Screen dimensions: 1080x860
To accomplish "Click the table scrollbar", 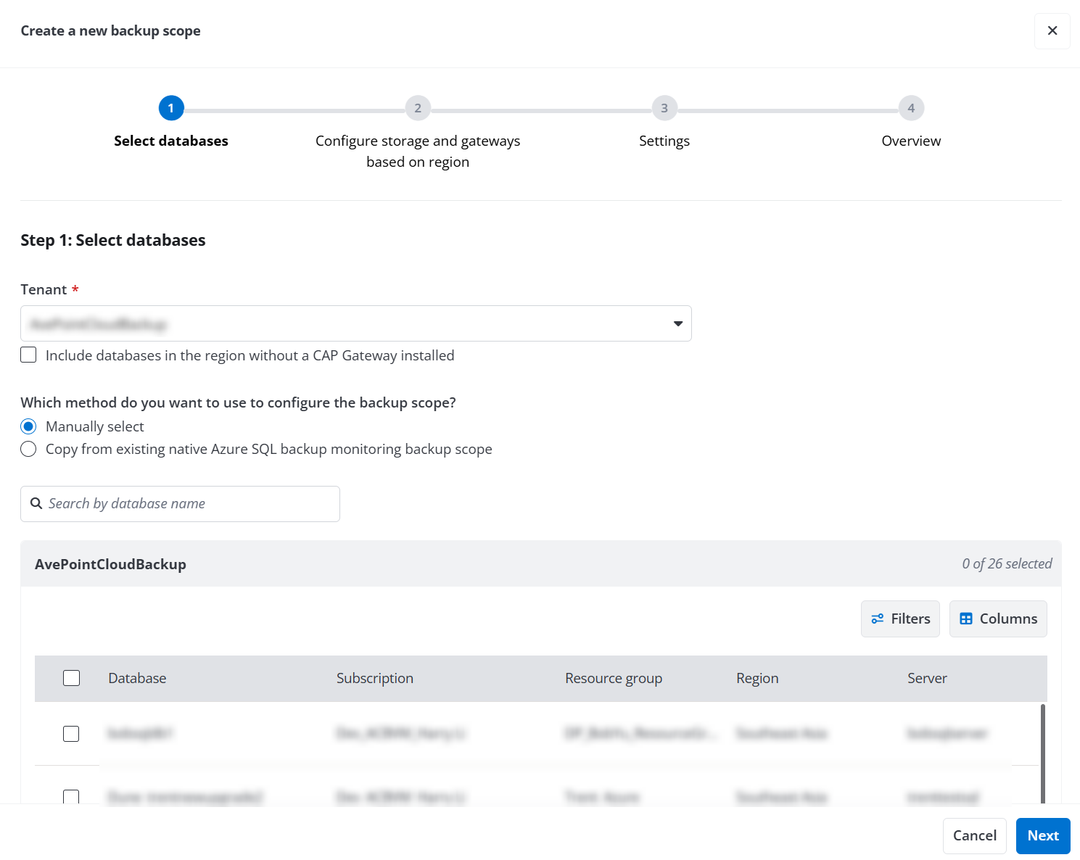I will pos(1042,754).
